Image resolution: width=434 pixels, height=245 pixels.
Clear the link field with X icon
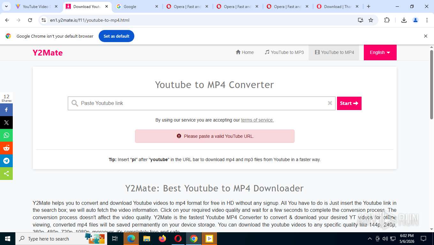click(x=330, y=103)
